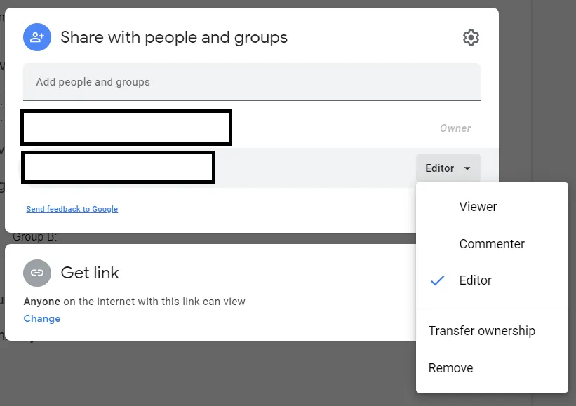Click the Owner role label
Viewport: 576px width, 406px height.
455,128
